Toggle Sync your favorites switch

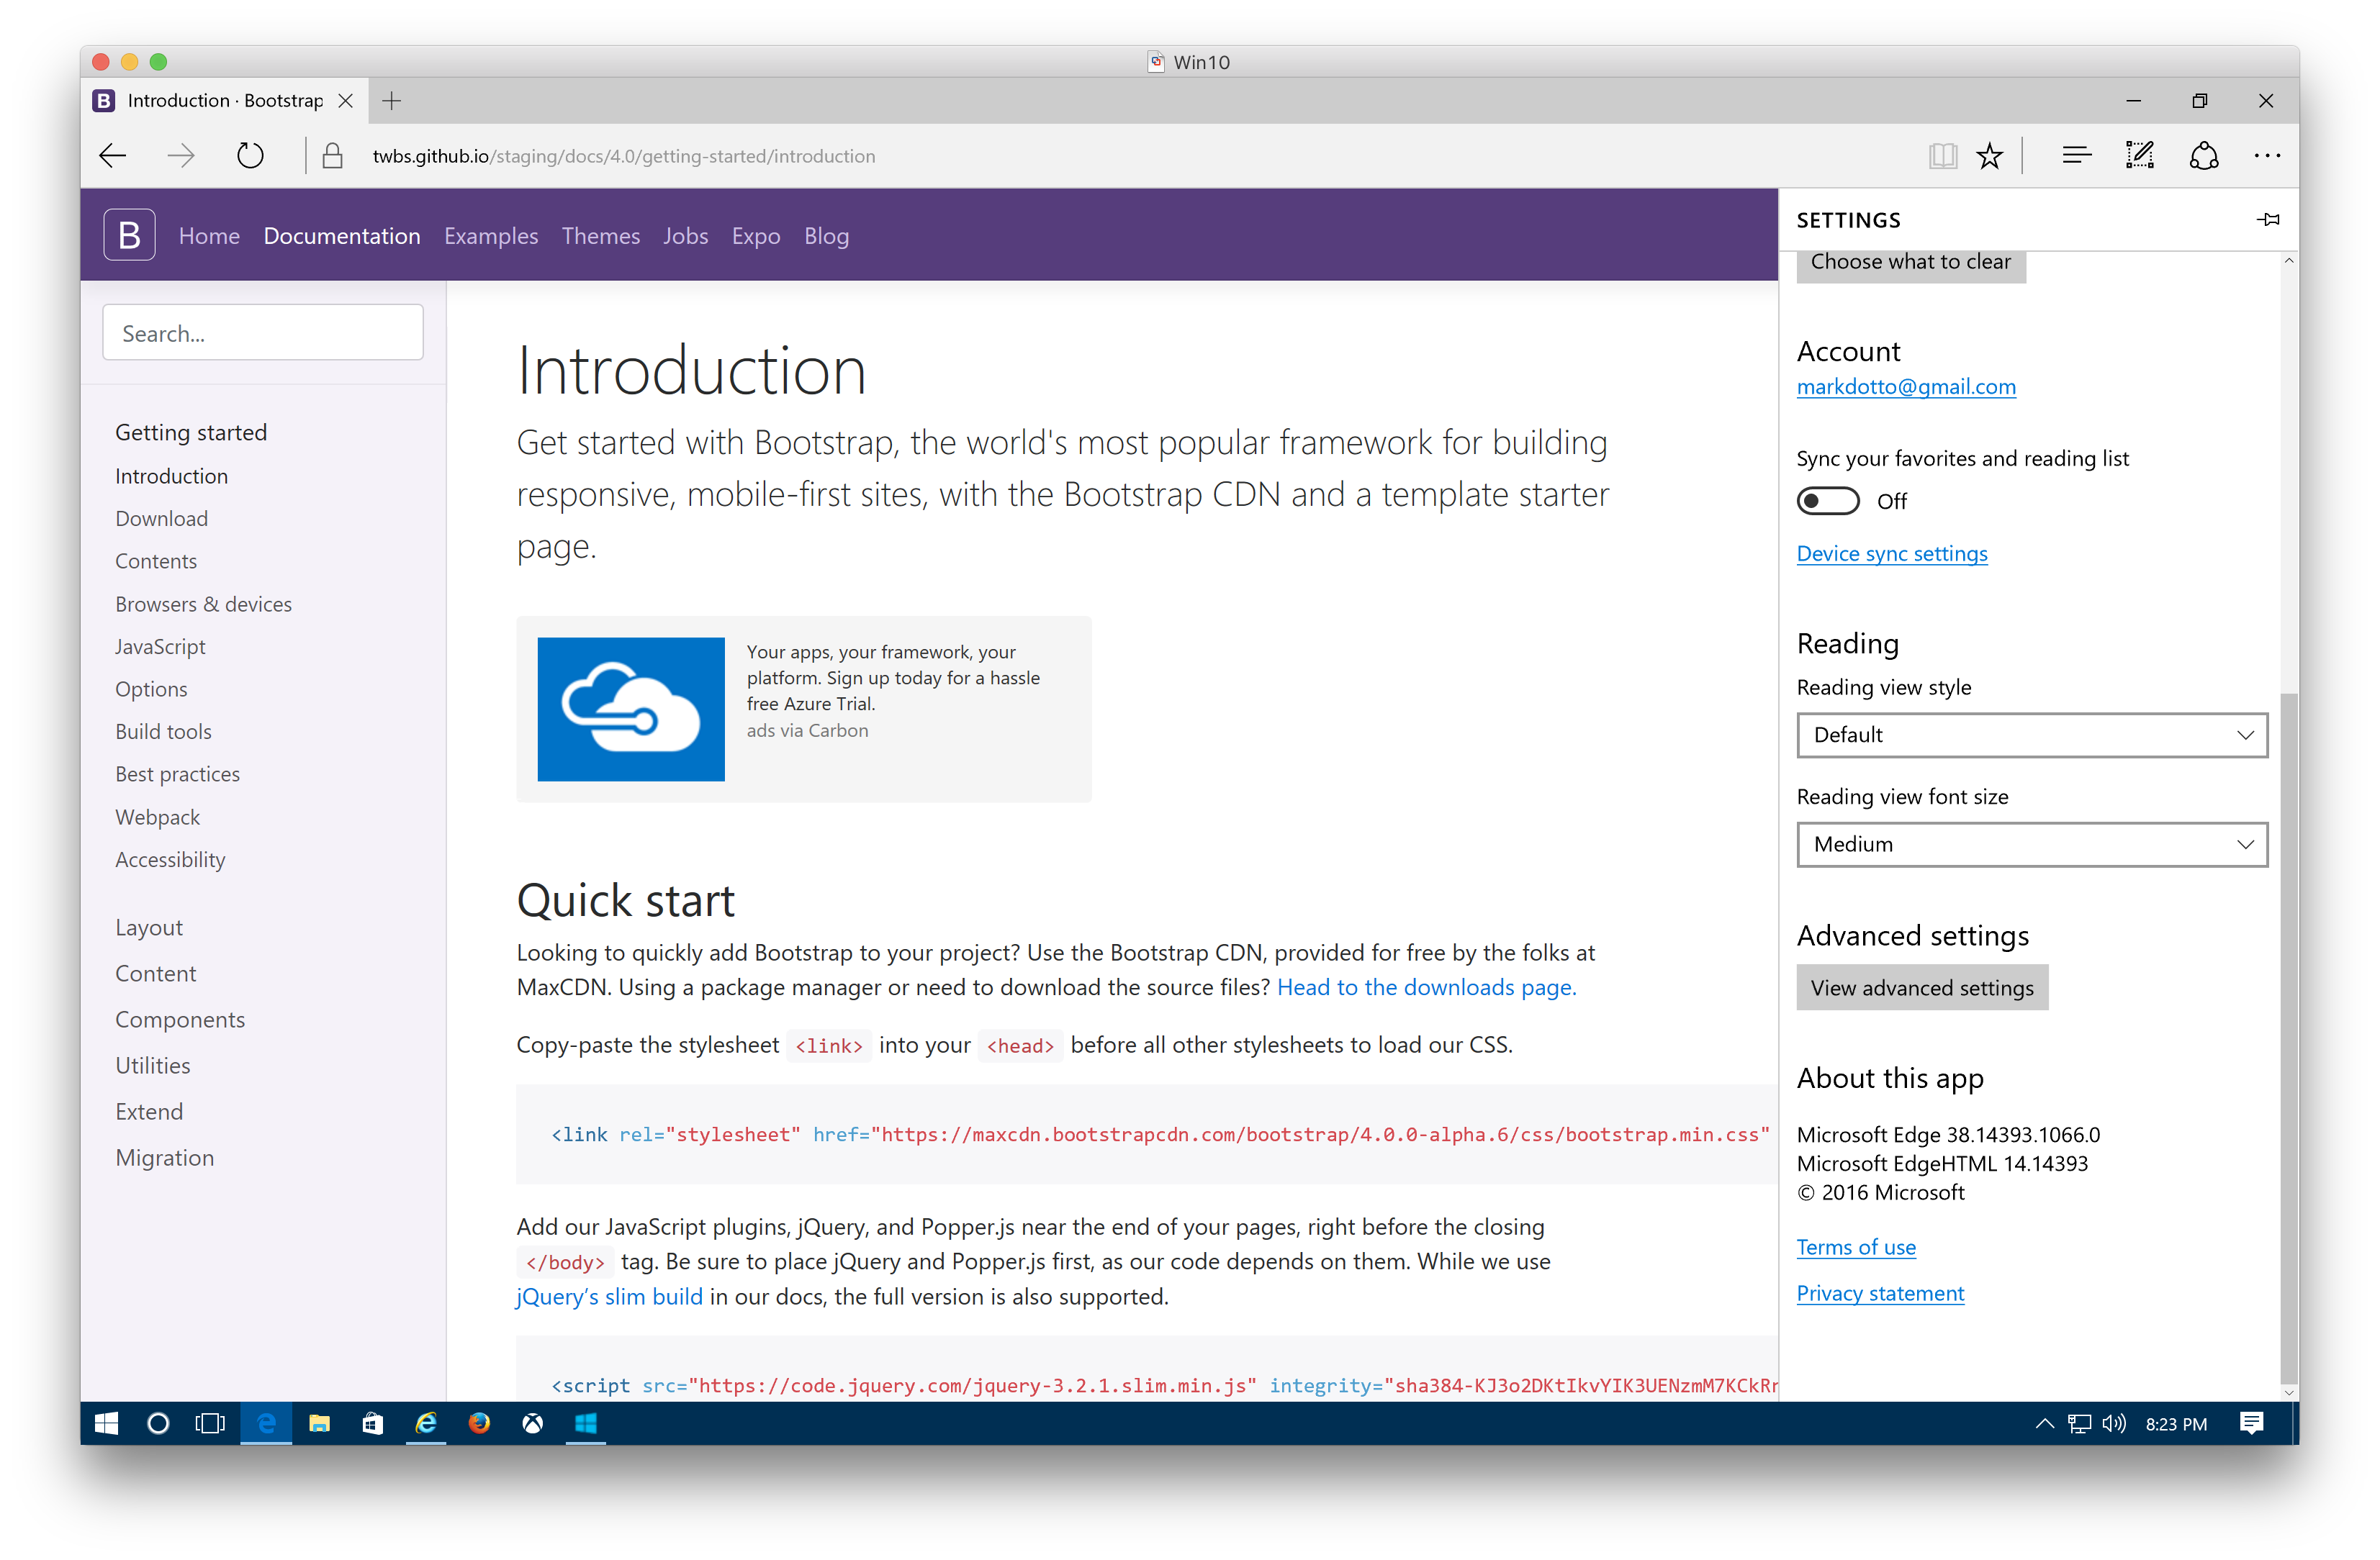click(x=1827, y=501)
